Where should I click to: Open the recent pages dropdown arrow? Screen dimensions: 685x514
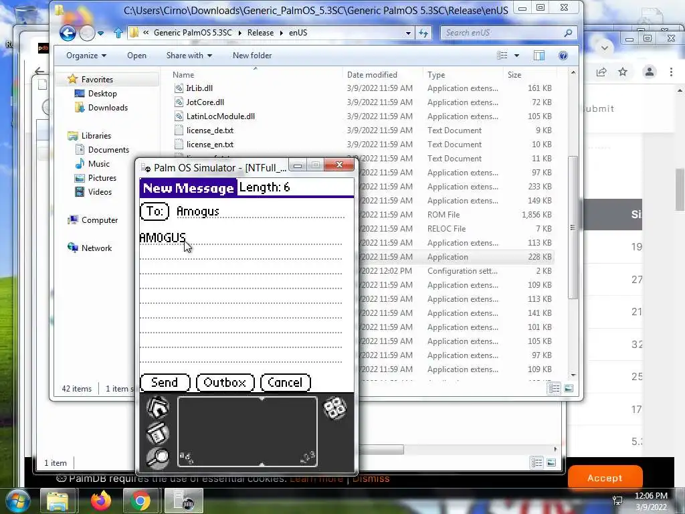coord(101,33)
